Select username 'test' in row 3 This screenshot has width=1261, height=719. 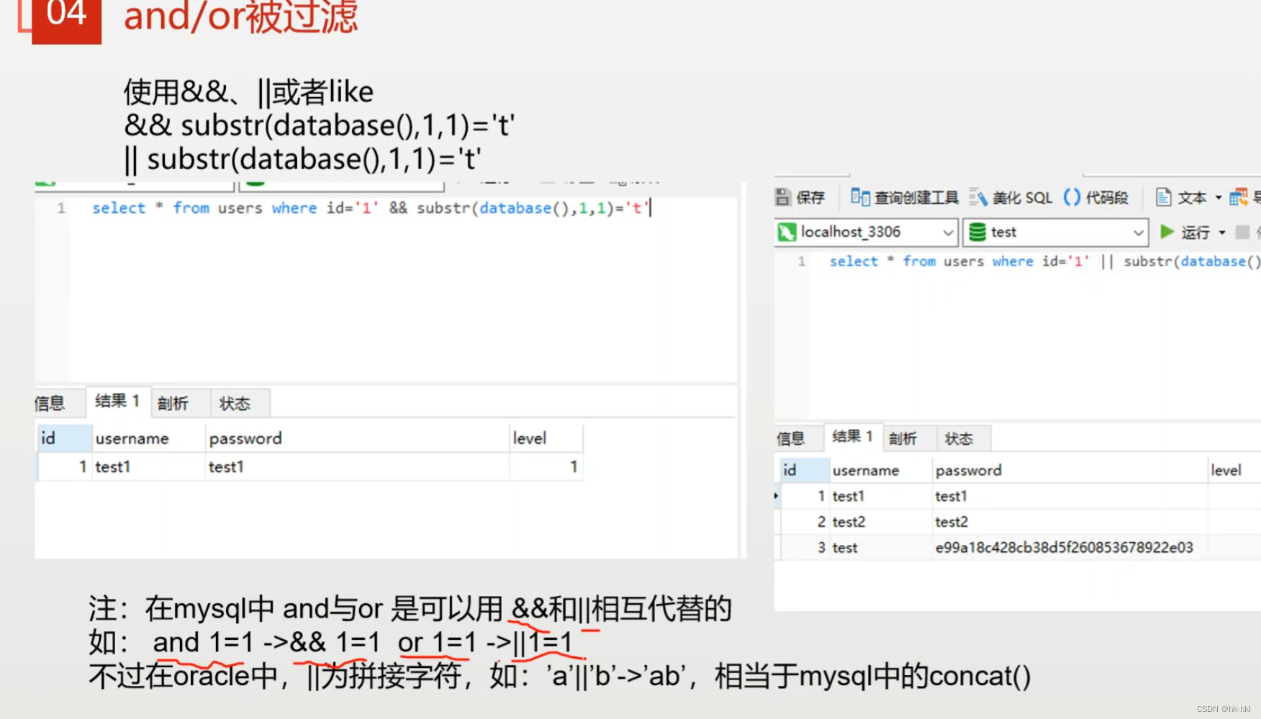880,548
